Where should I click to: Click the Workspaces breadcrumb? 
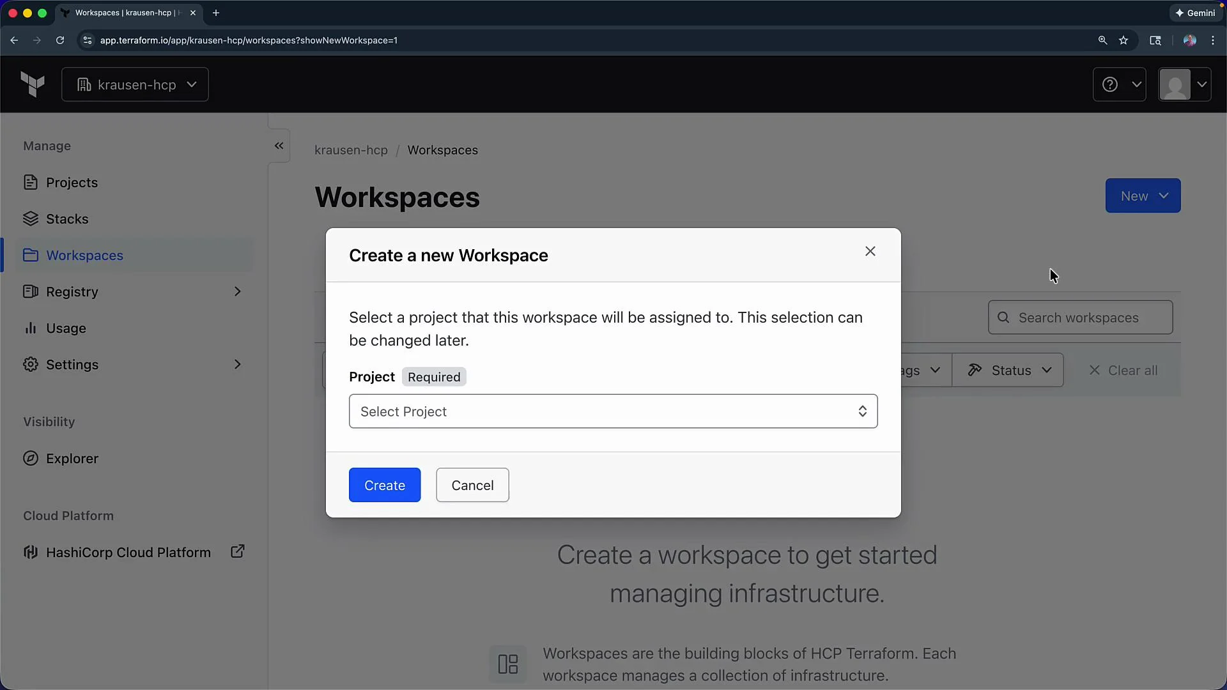[443, 150]
